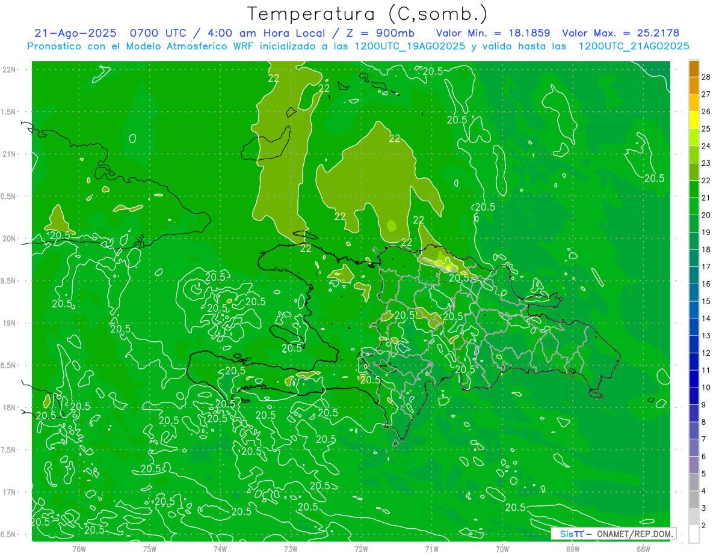Image resolution: width=722 pixels, height=557 pixels.
Task: Click the legend label '28'
Action: (706, 77)
